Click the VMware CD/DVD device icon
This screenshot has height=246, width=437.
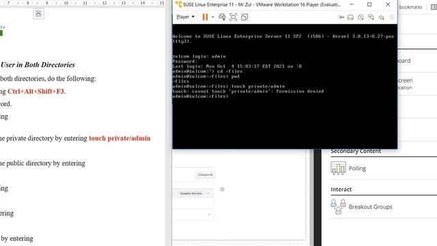(x=361, y=17)
